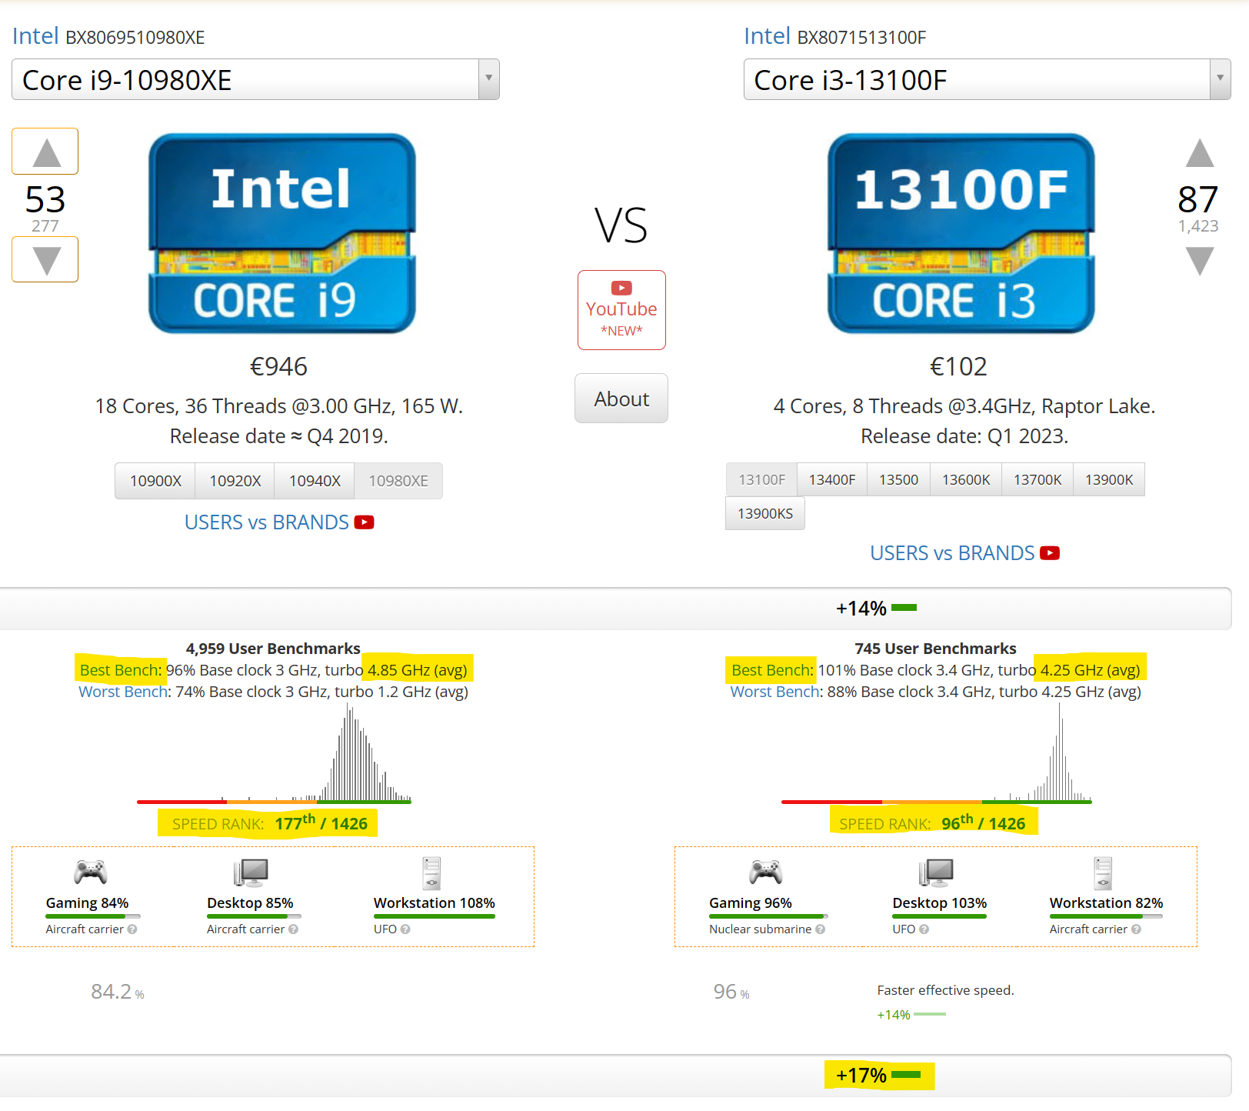Image resolution: width=1249 pixels, height=1111 pixels.
Task: Open the Core i9-10980XE model dropdown
Action: pos(488,79)
